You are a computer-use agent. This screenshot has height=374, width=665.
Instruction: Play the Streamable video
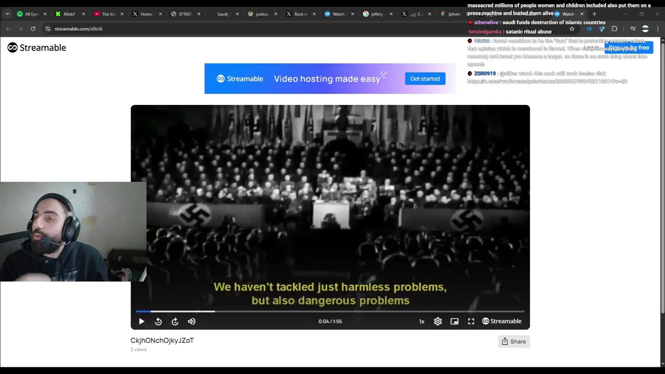[x=141, y=322]
